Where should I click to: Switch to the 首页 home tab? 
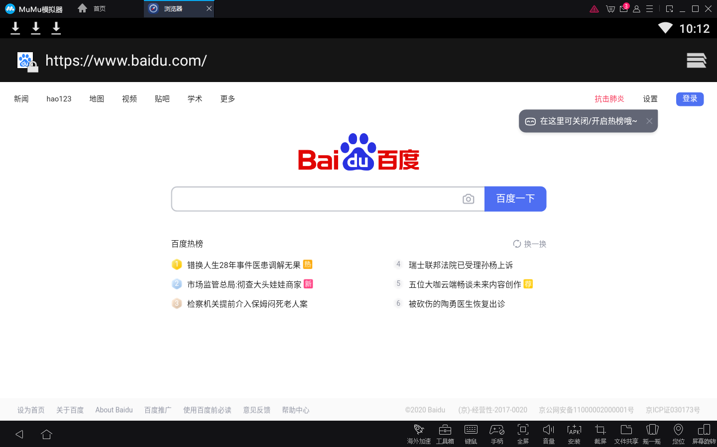92,8
